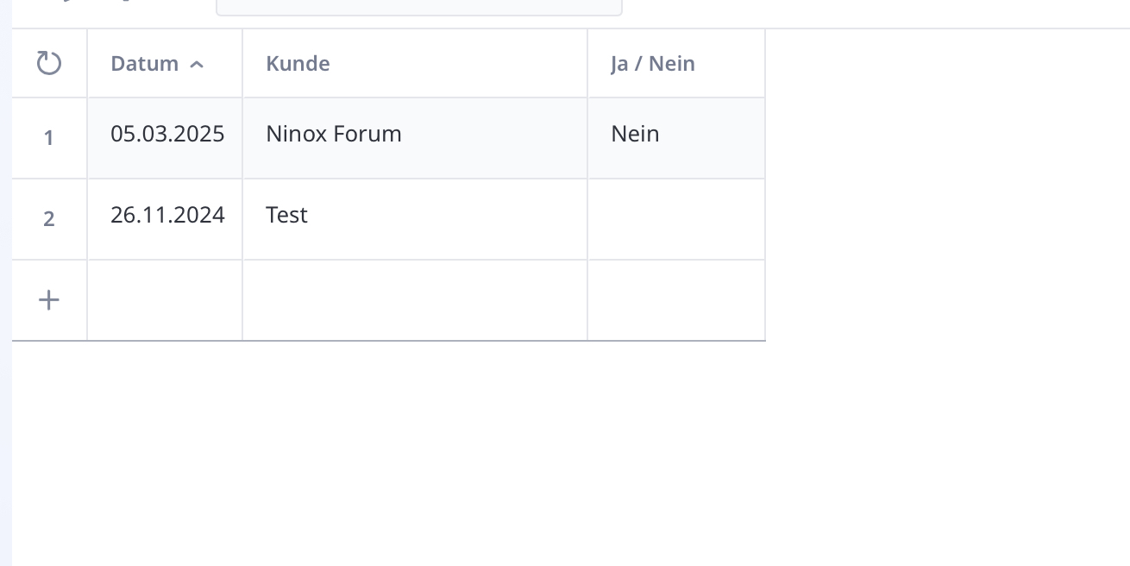Click empty Ja / Nein cell in new row

coord(676,300)
